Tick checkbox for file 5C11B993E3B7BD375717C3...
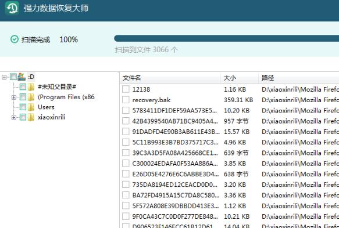Screen dimensions: 339x228 click(126, 142)
